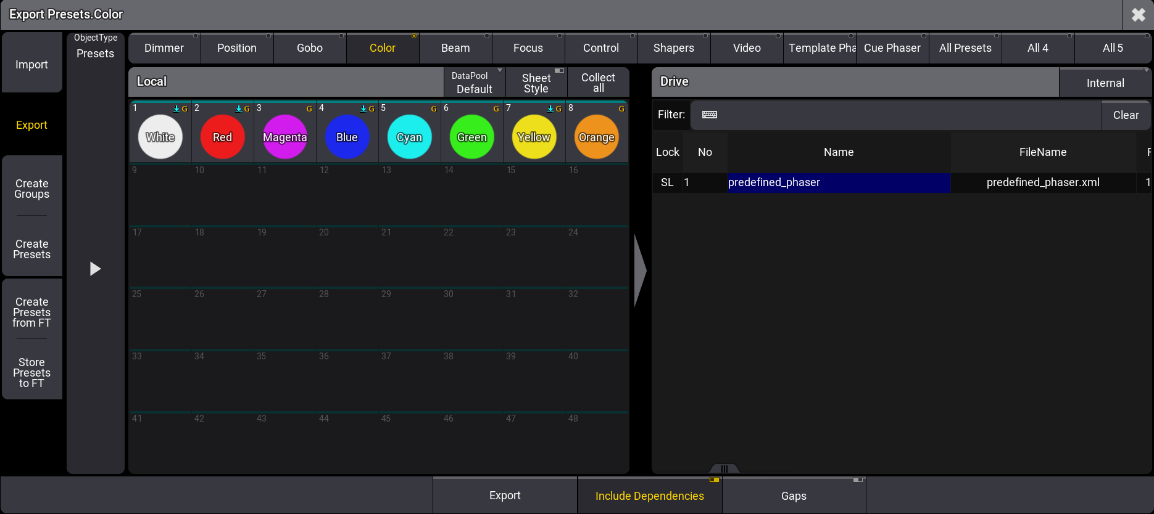The height and width of the screenshot is (514, 1154).
Task: Clear the filter text
Action: (1126, 115)
